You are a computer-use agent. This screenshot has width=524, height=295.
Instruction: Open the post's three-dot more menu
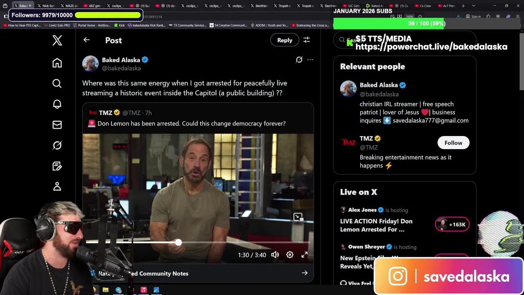[x=310, y=60]
